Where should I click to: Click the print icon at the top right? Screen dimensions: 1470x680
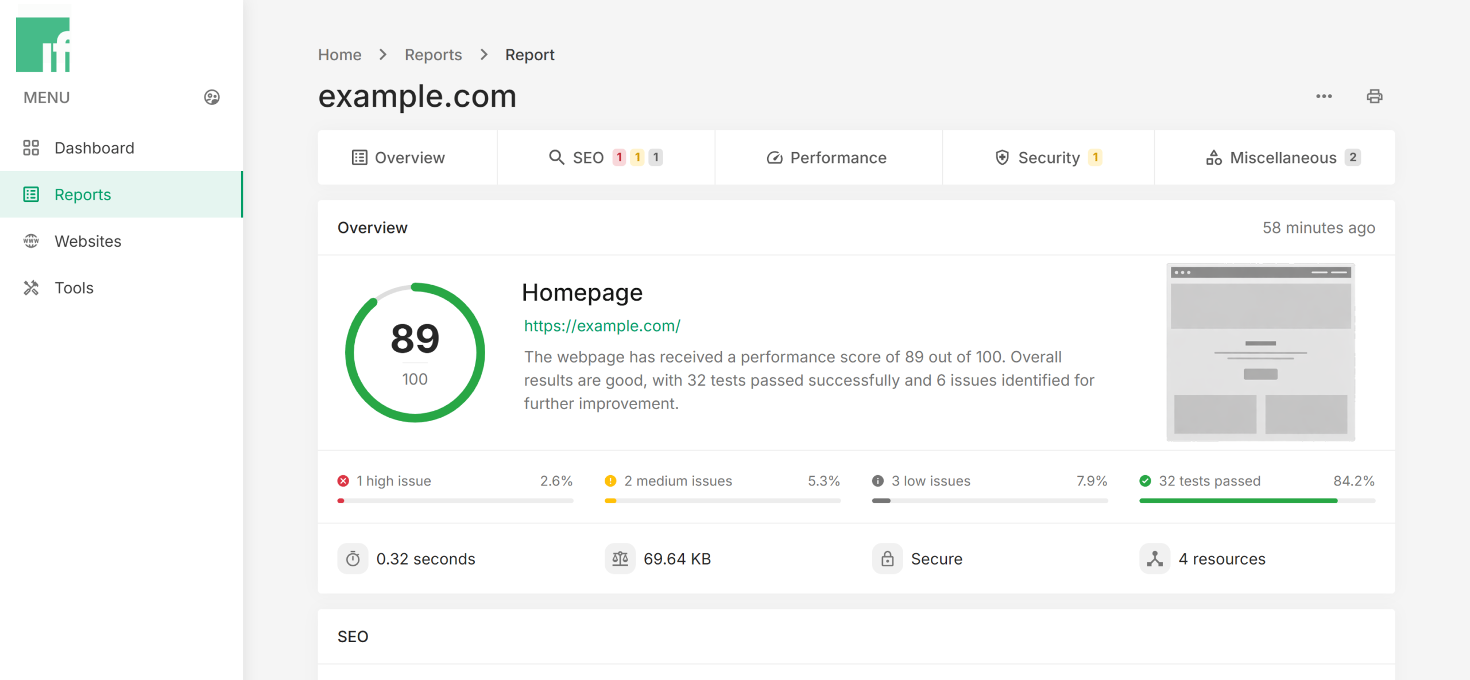tap(1374, 96)
